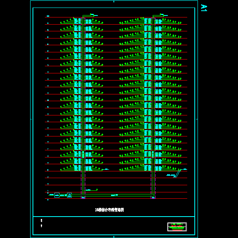Select the drawing title text below the diagram

pos(109,210)
